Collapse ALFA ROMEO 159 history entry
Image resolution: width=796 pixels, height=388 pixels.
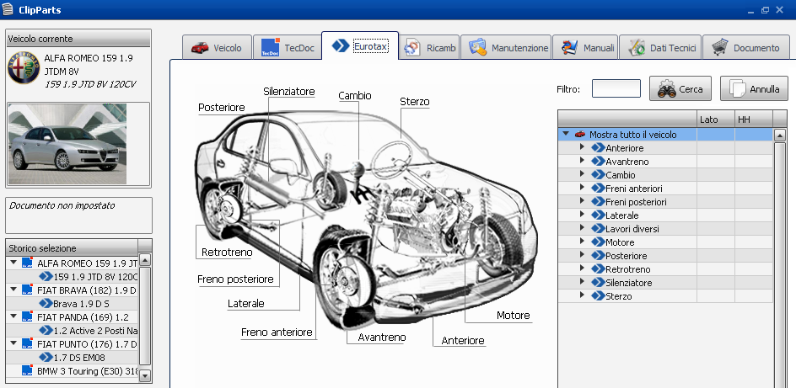pyautogui.click(x=13, y=263)
